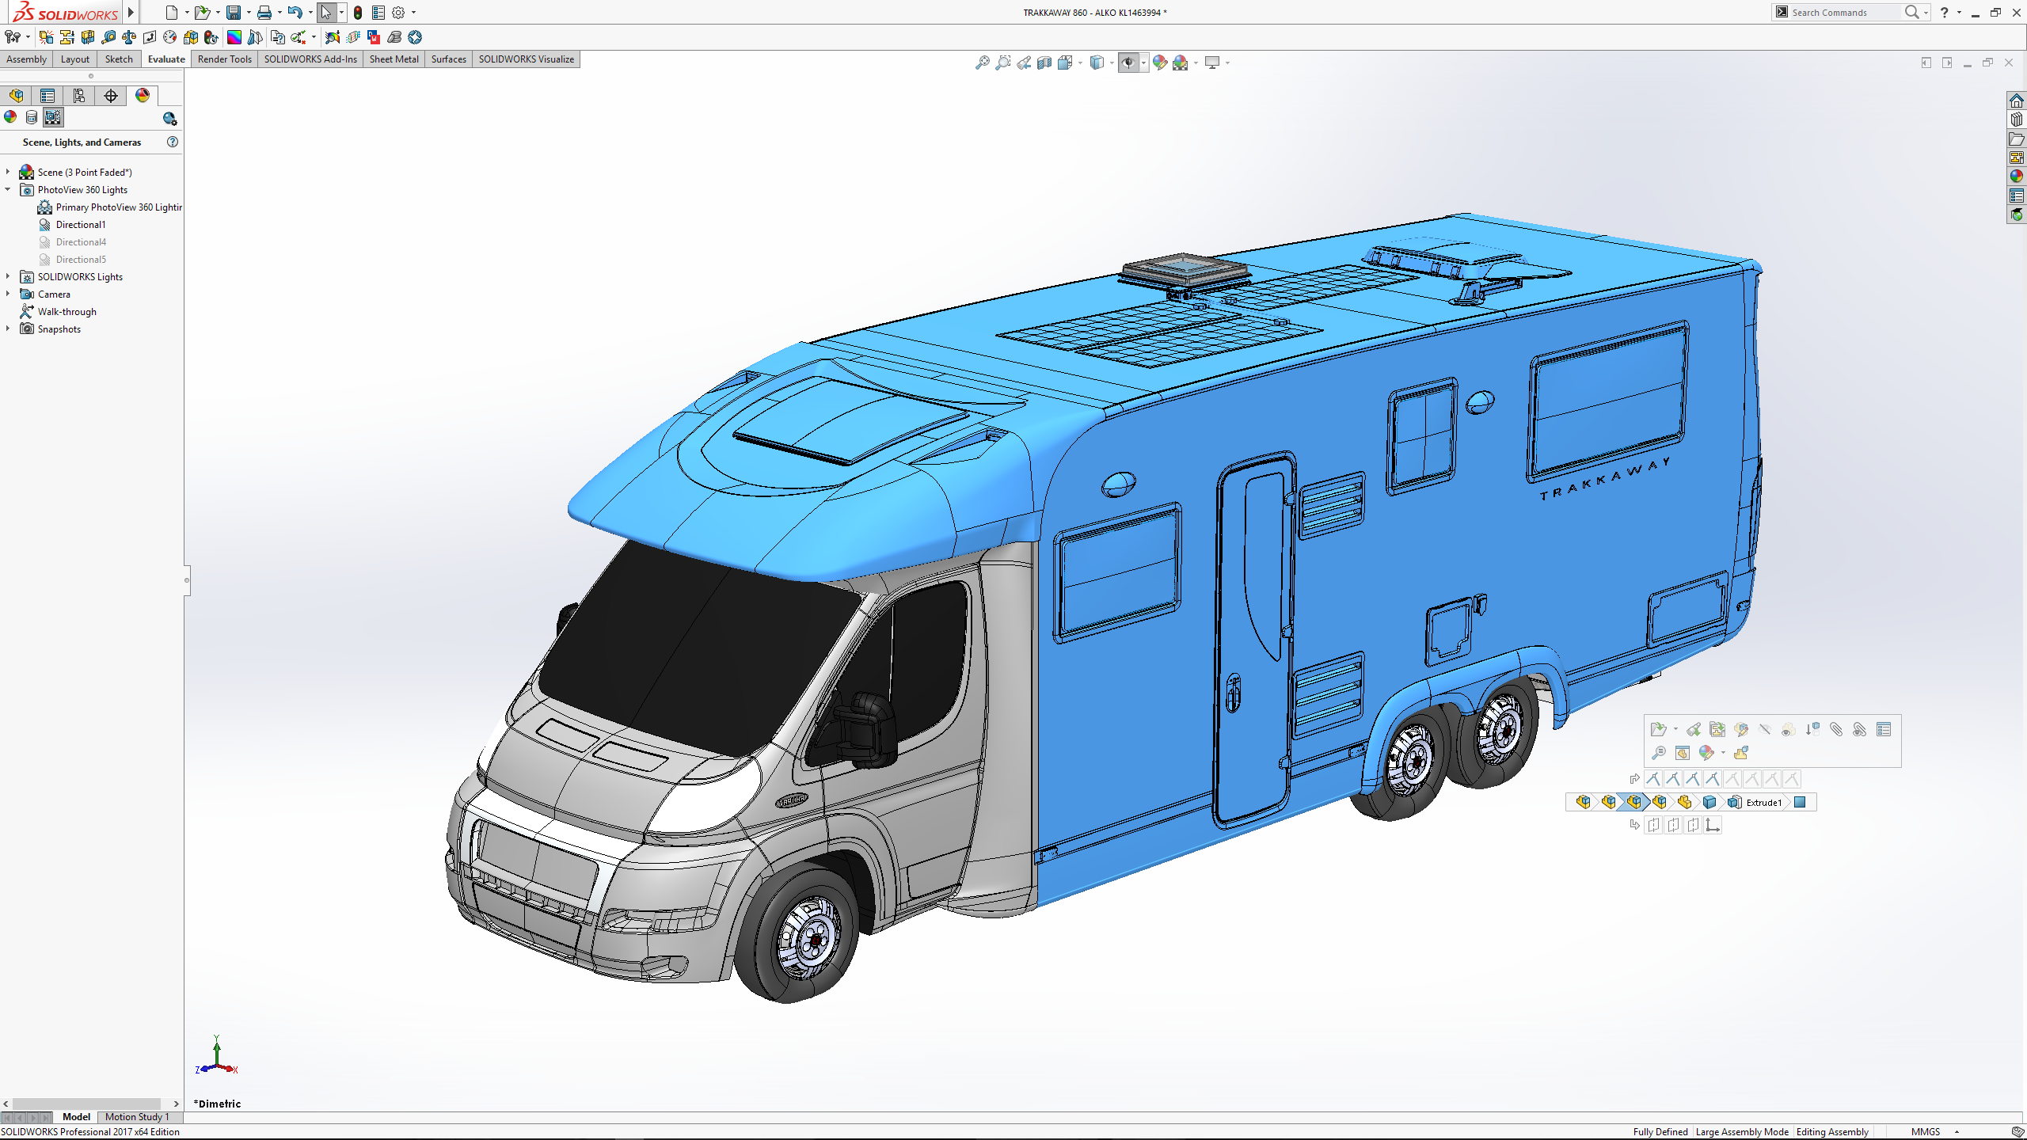Switch to the Render Tools tab
Image resolution: width=2027 pixels, height=1140 pixels.
(224, 59)
